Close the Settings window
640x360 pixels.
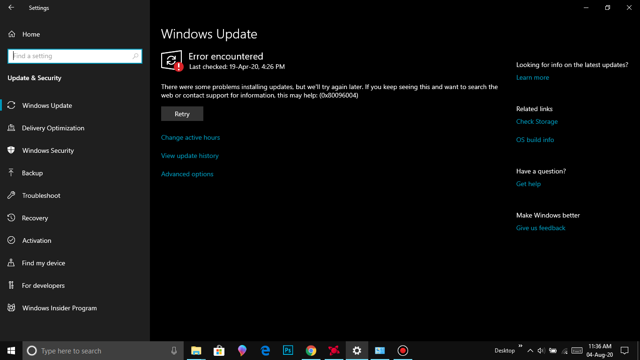click(x=629, y=7)
